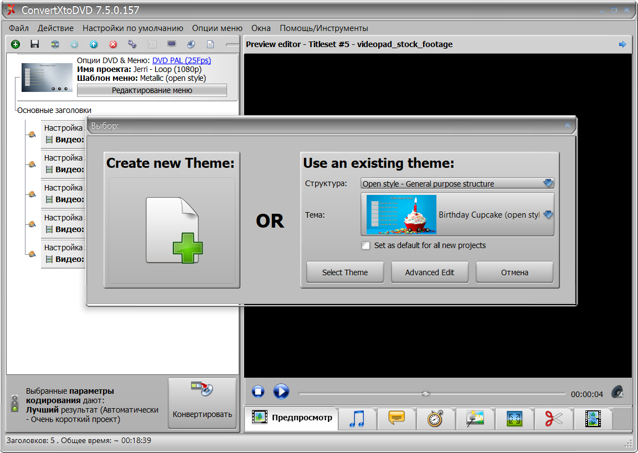Open the output resize frame tab

click(x=514, y=419)
